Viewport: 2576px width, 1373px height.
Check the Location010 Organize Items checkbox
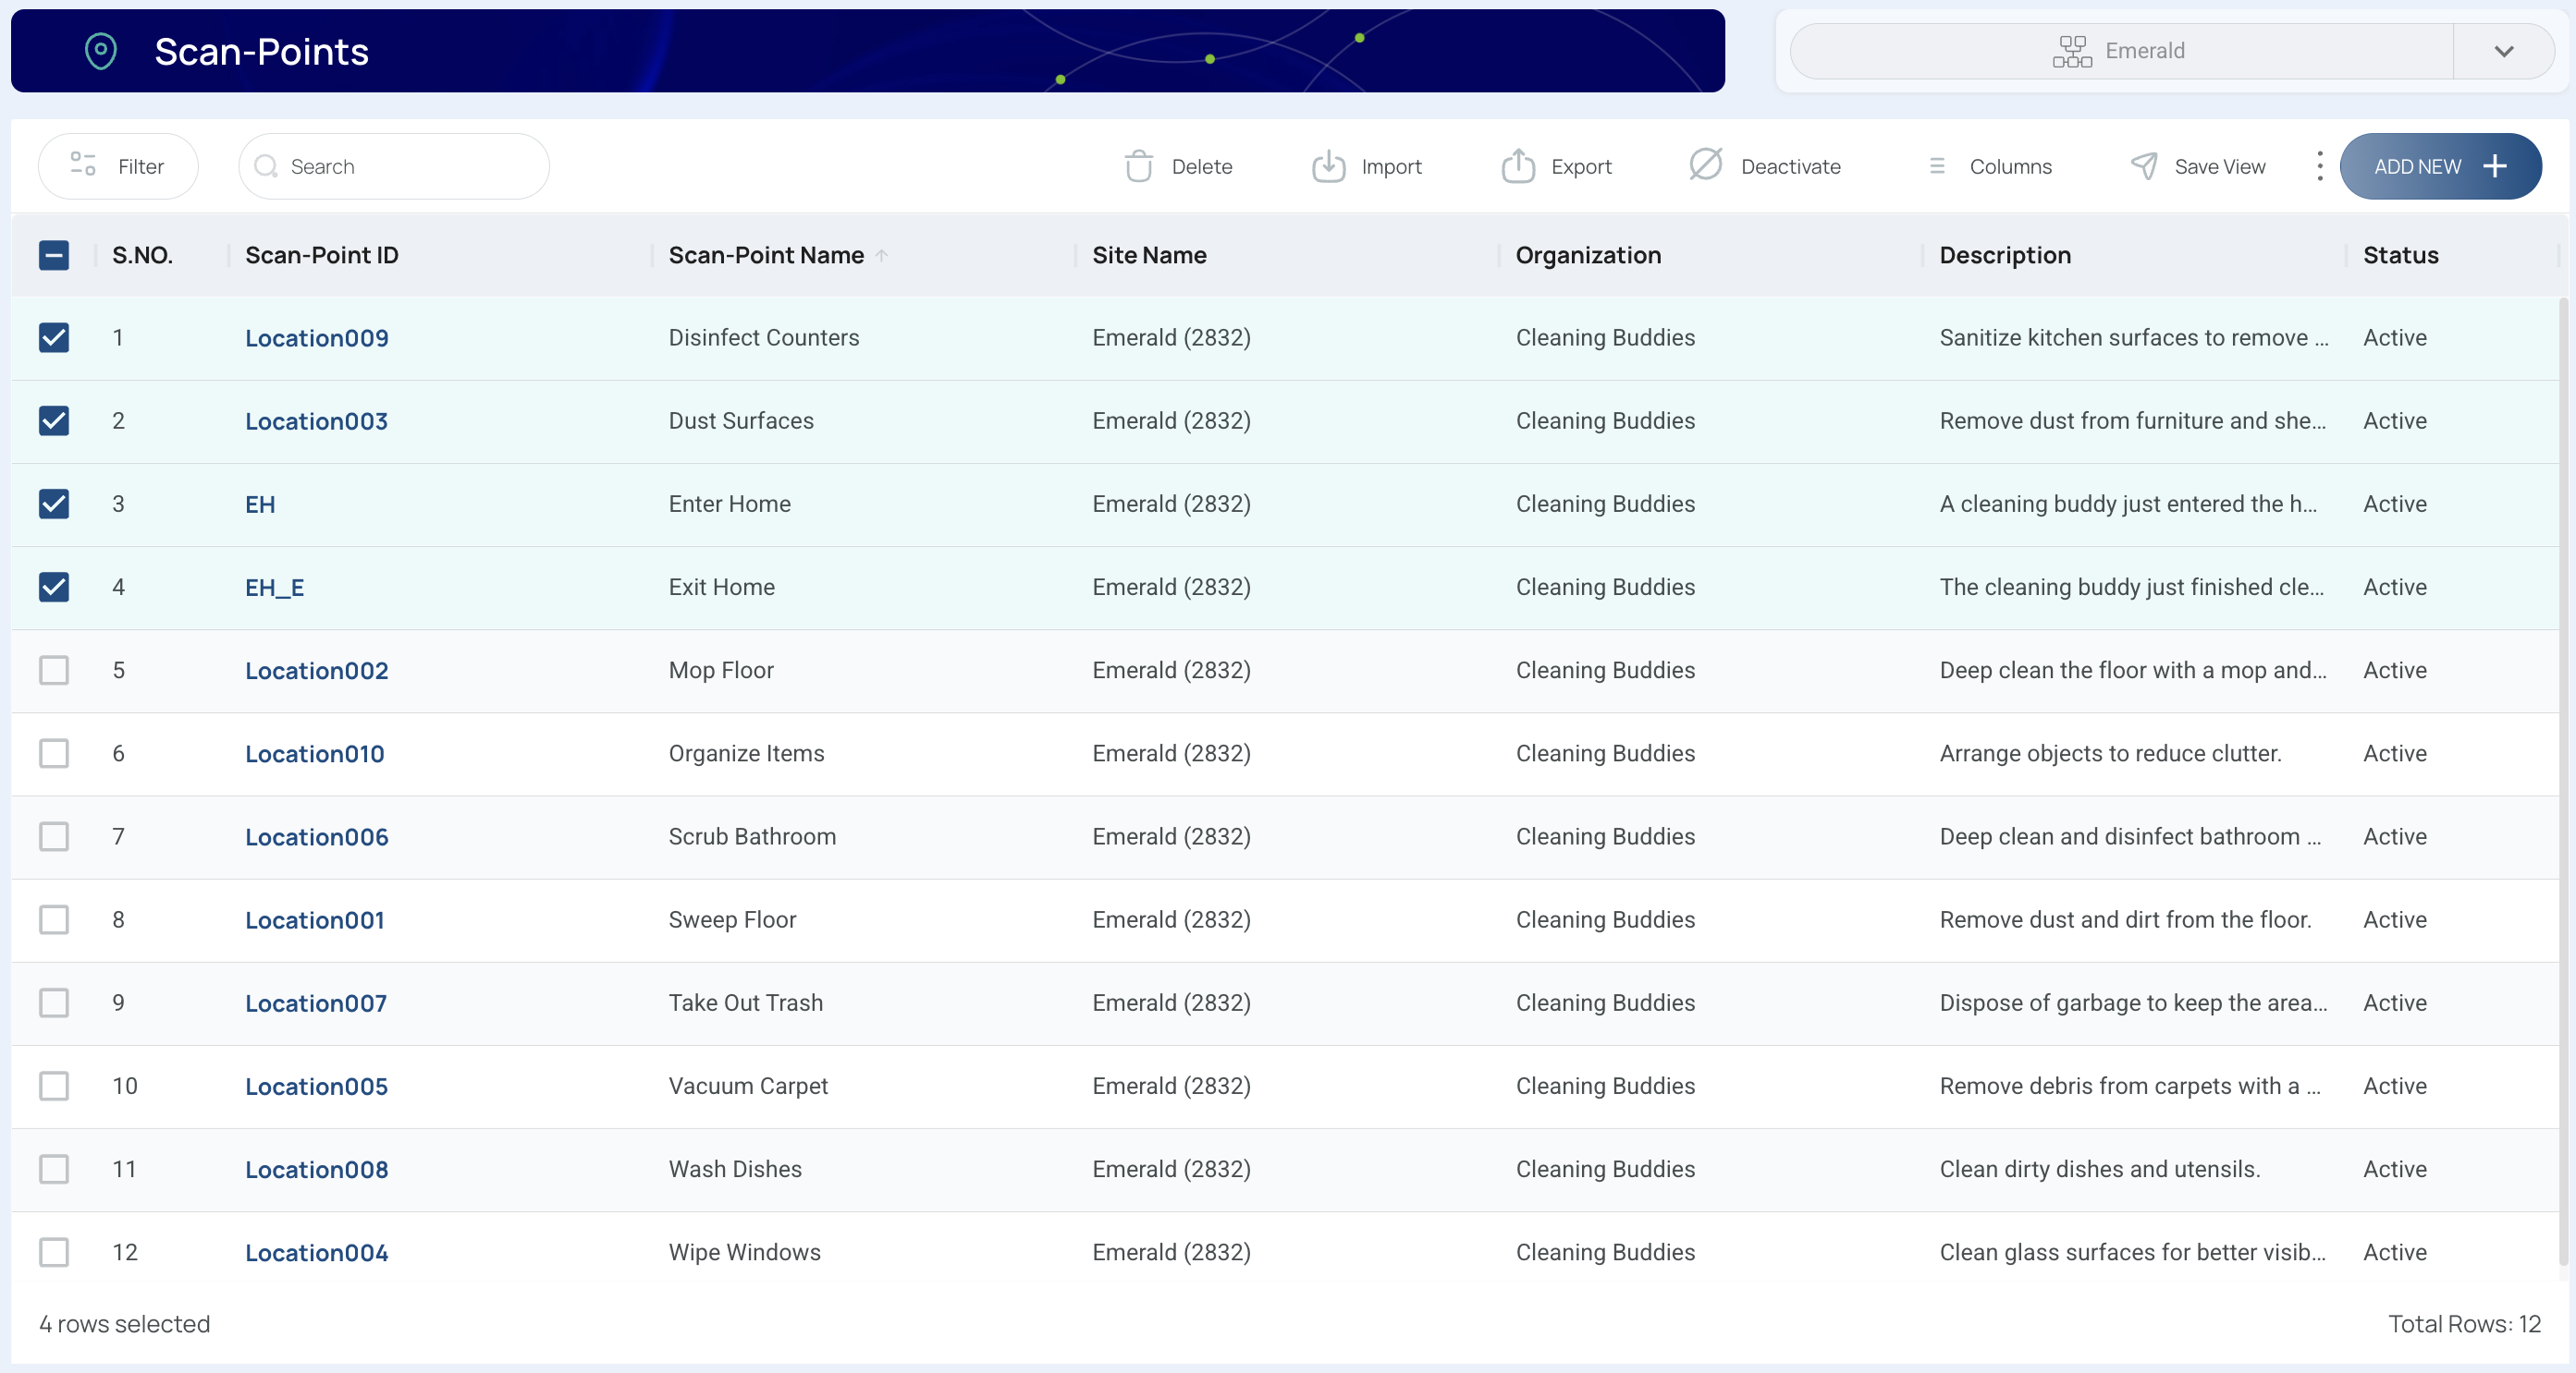coord(54,753)
